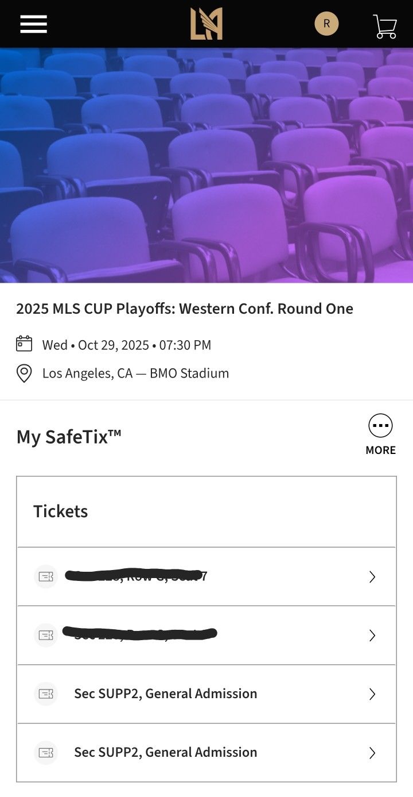Tap ticket icon of first redacted ticket
The image size is (413, 797).
coord(46,577)
